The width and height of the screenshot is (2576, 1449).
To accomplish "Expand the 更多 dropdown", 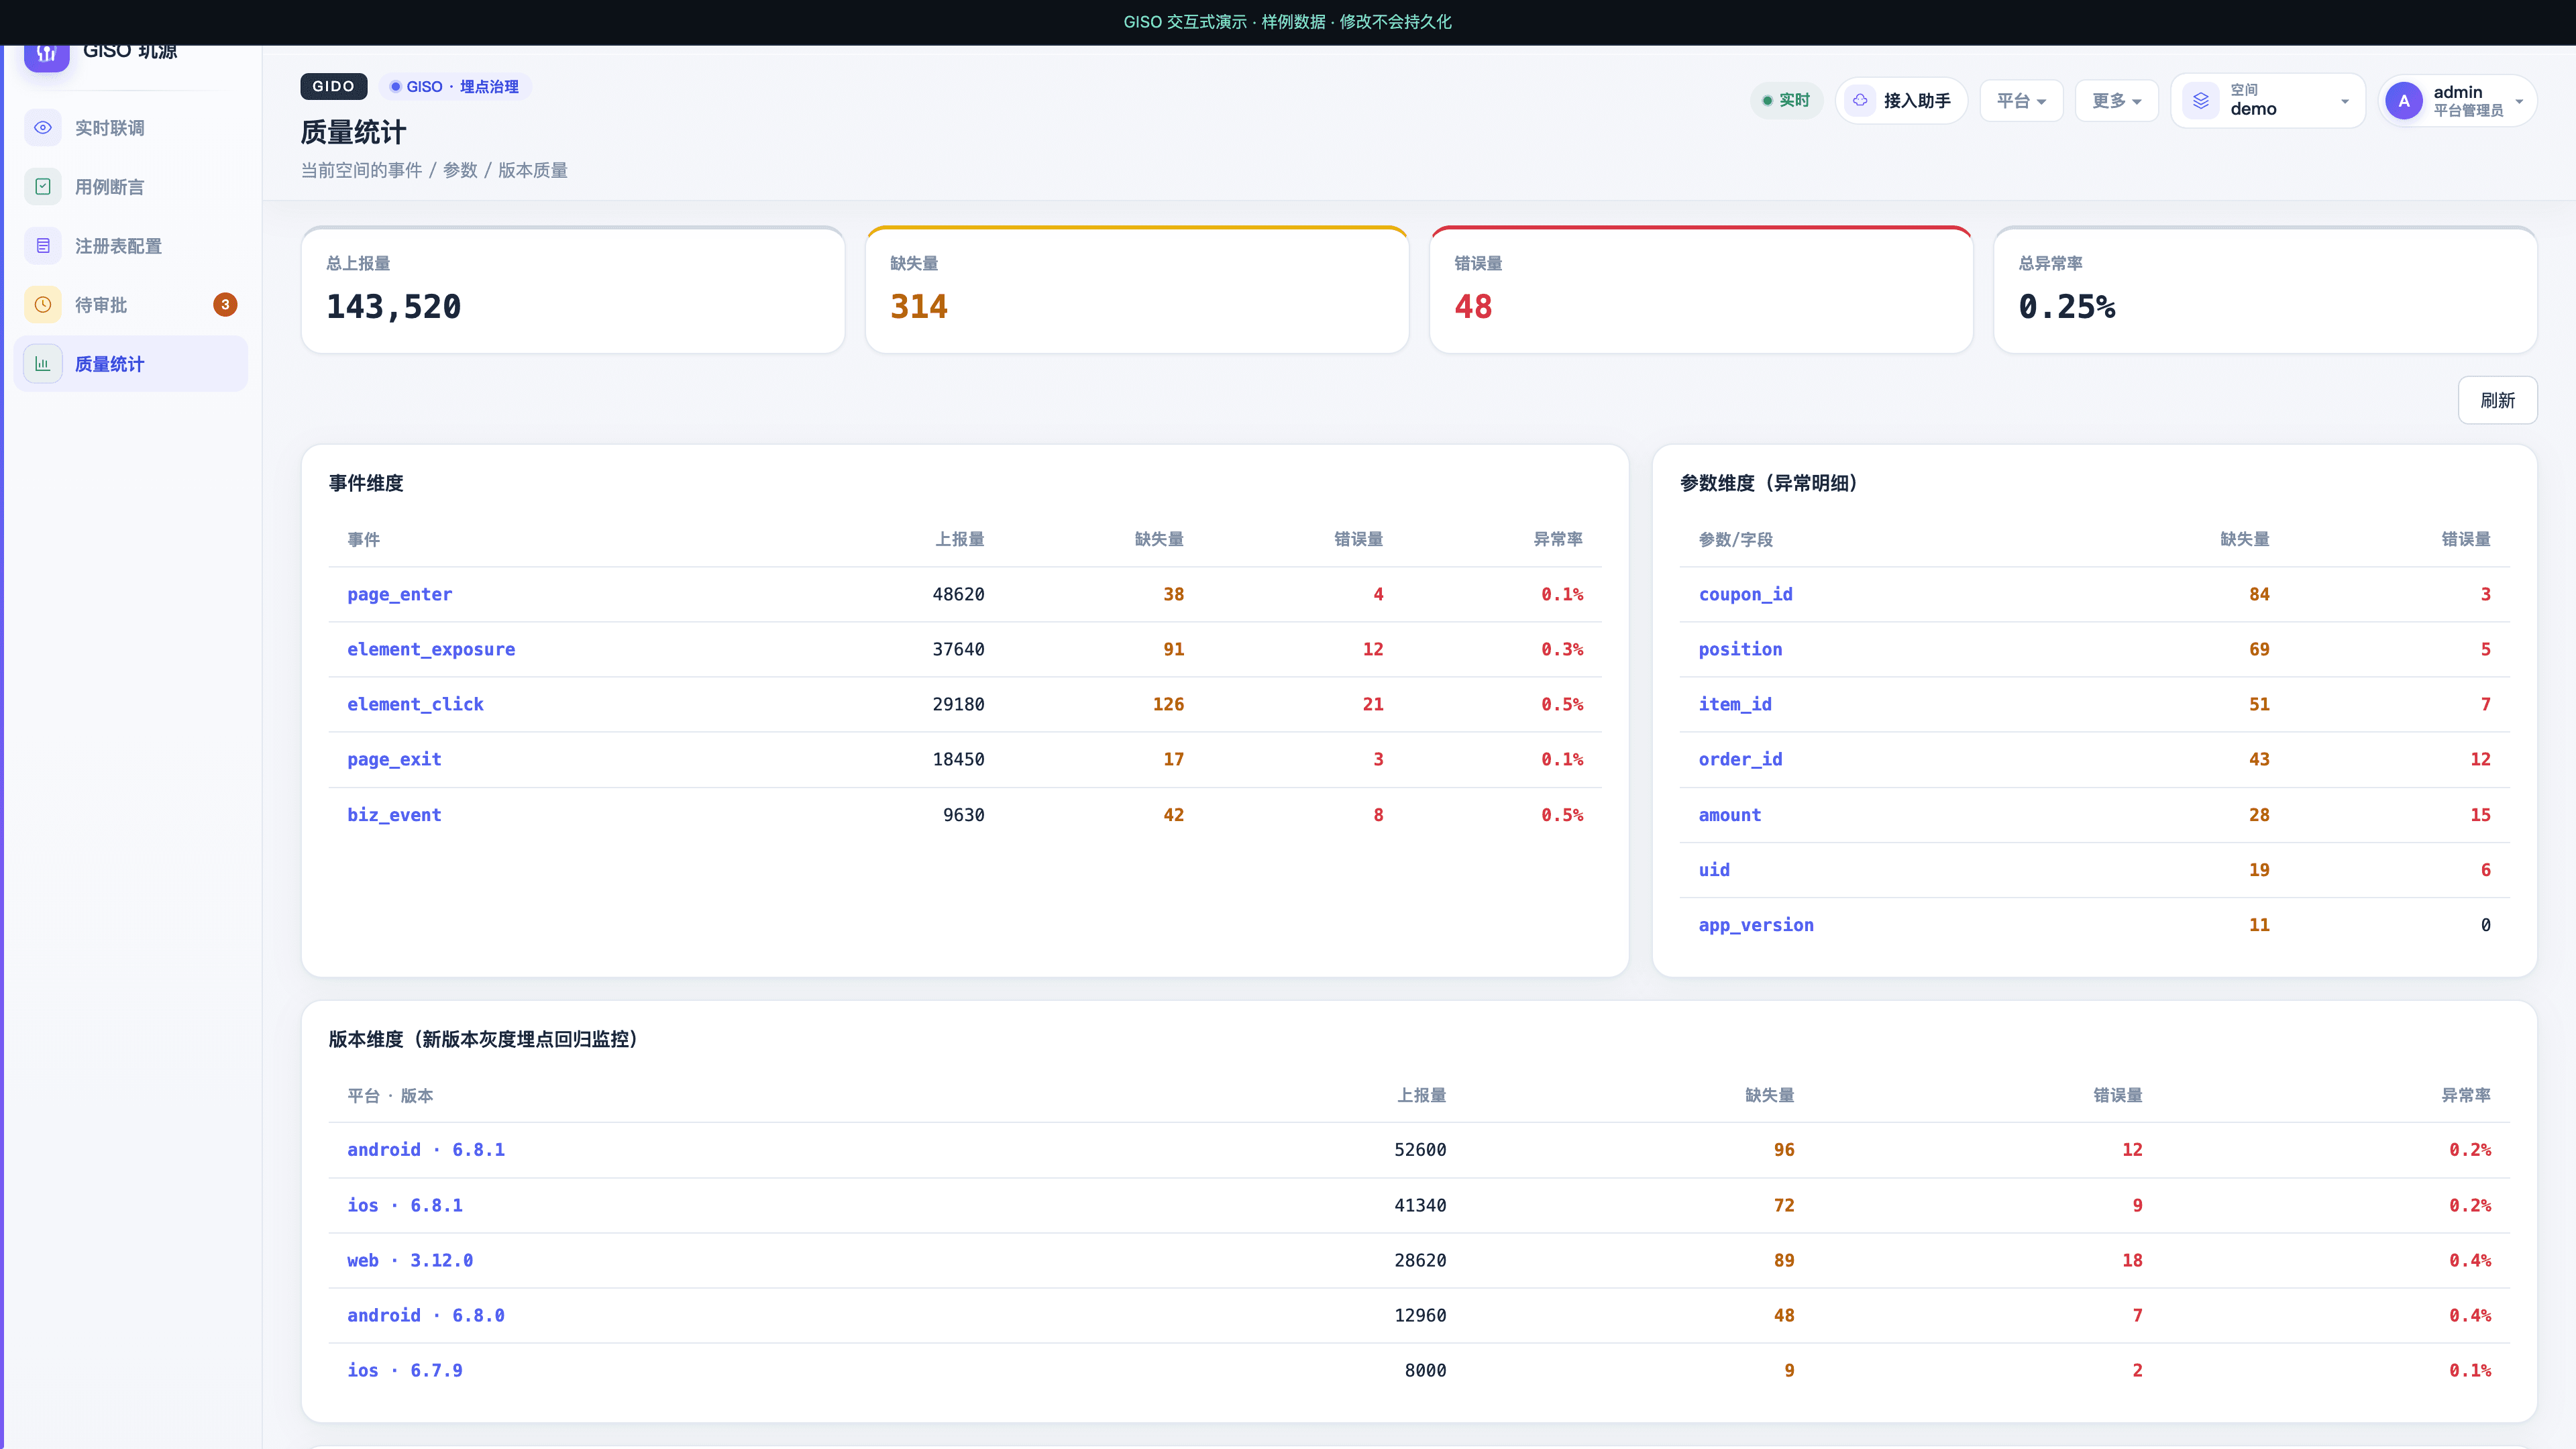I will pyautogui.click(x=2116, y=101).
